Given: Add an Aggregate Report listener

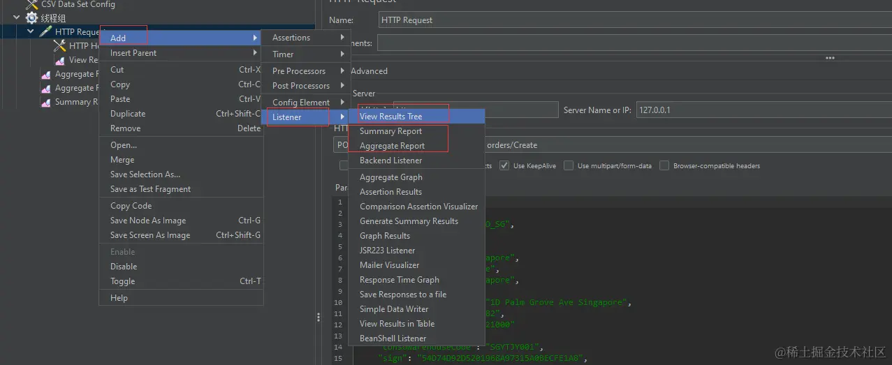Looking at the screenshot, I should tap(417, 146).
